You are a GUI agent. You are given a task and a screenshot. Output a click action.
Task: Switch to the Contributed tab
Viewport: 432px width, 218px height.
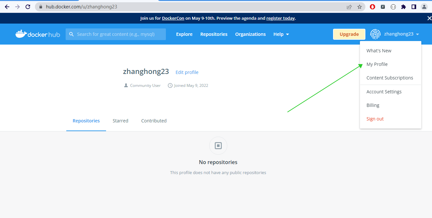click(x=154, y=121)
